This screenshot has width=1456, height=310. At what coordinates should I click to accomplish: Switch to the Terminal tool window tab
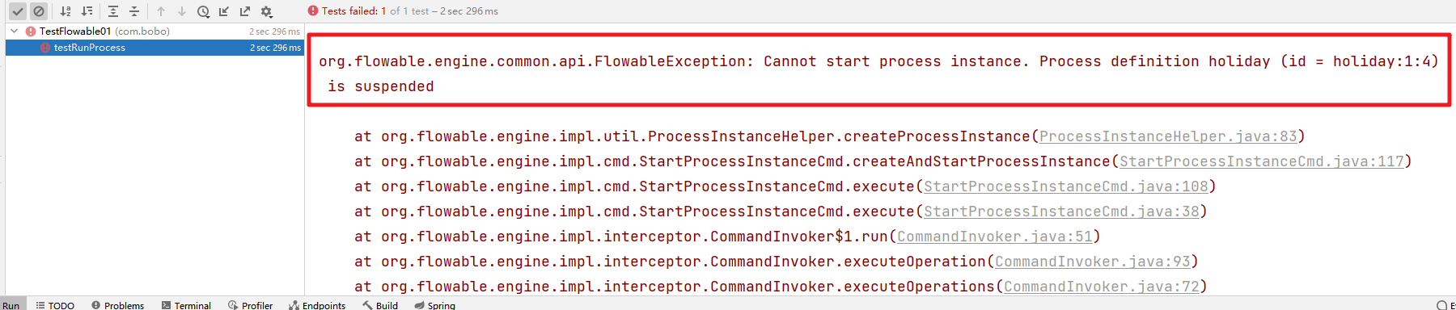(x=186, y=305)
